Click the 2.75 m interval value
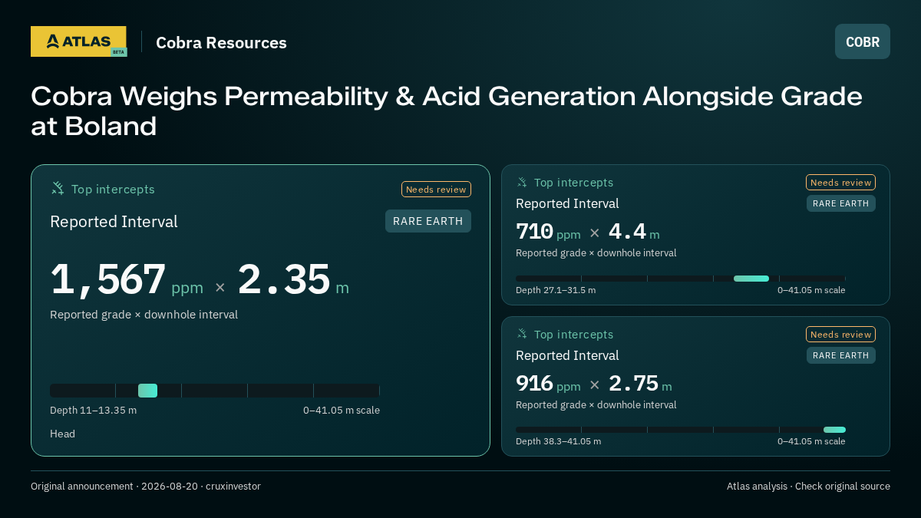921x518 pixels. [640, 383]
